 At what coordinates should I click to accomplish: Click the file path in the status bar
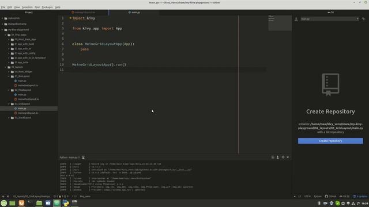[31, 197]
